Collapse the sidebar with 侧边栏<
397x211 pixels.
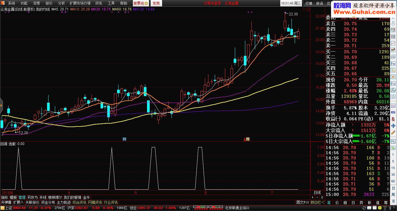(x=317, y=203)
